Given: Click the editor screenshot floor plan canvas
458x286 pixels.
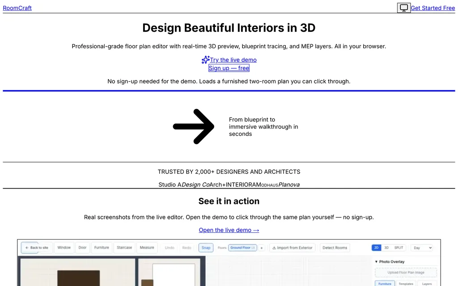Looking at the screenshot, I should [194, 271].
